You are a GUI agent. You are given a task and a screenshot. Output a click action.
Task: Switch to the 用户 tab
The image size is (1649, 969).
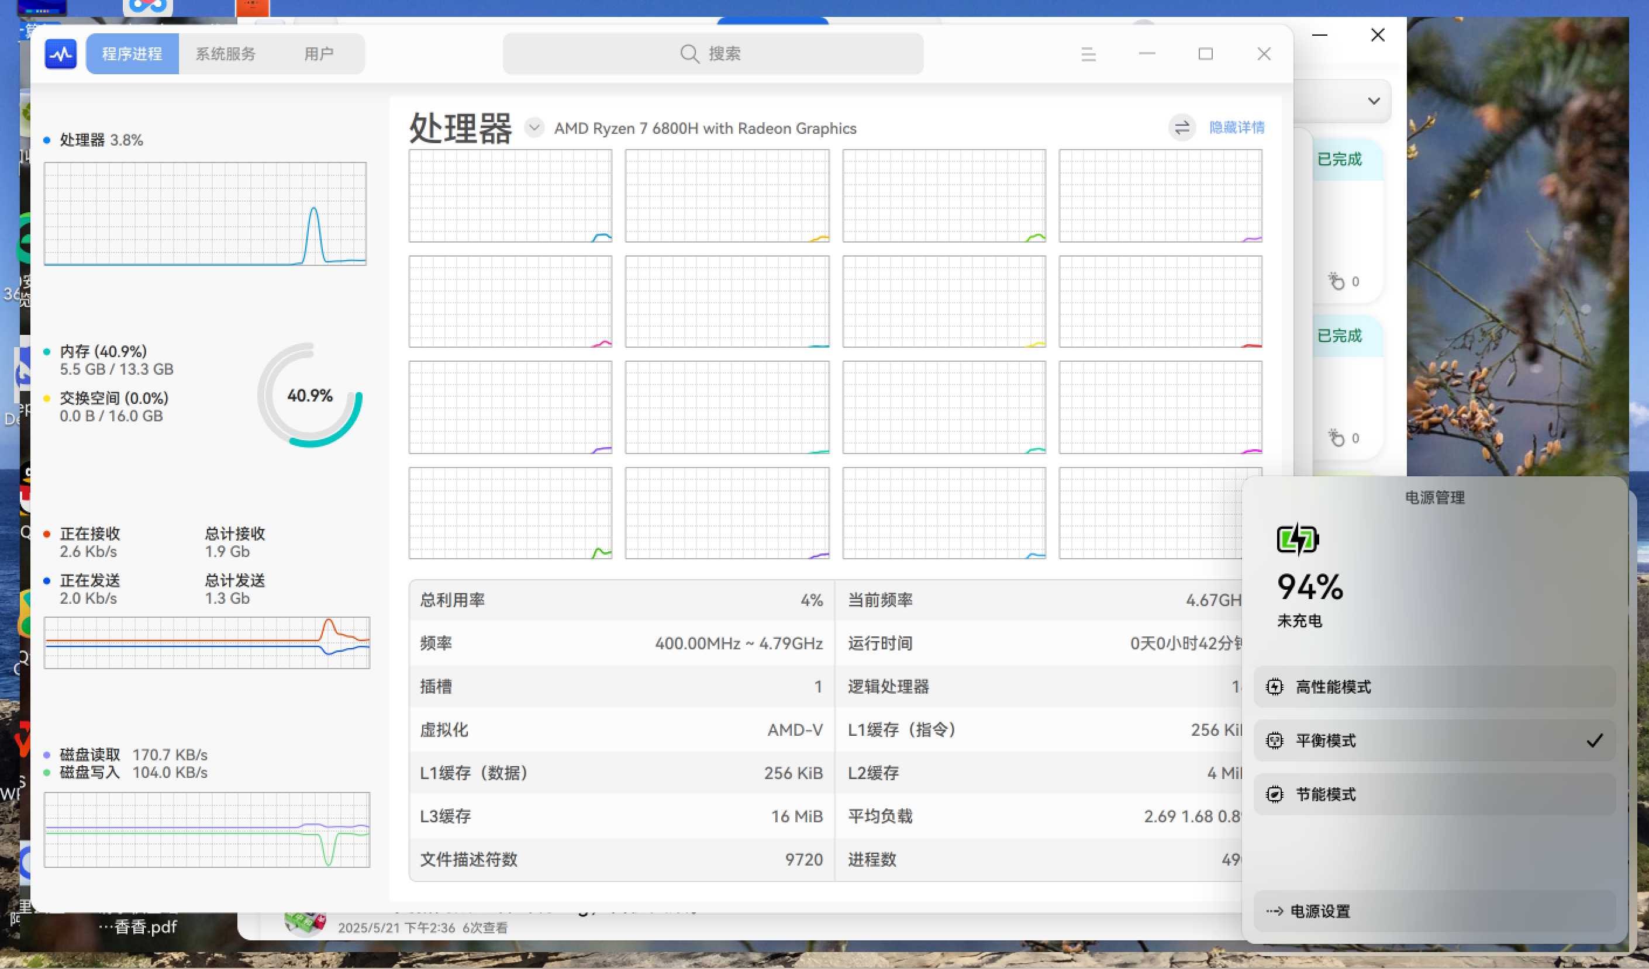coord(319,54)
